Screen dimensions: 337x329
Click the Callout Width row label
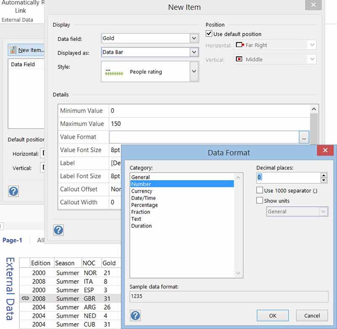click(x=79, y=202)
